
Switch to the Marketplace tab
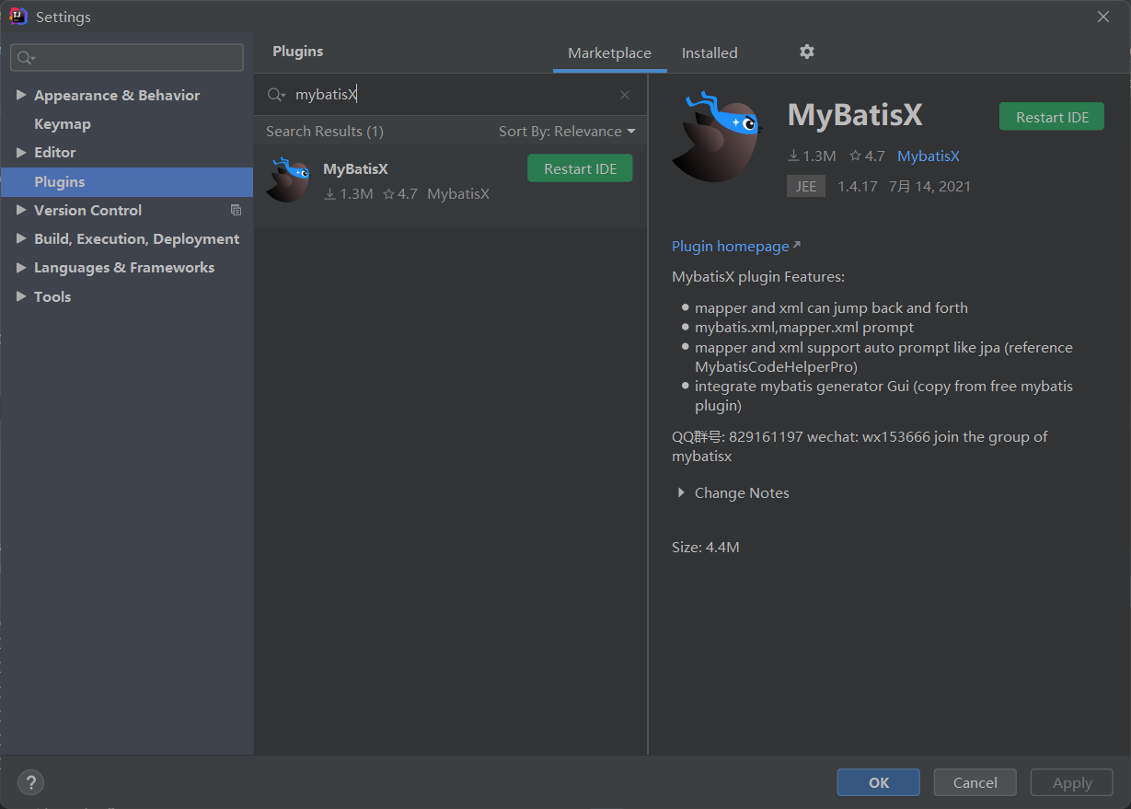click(x=609, y=53)
